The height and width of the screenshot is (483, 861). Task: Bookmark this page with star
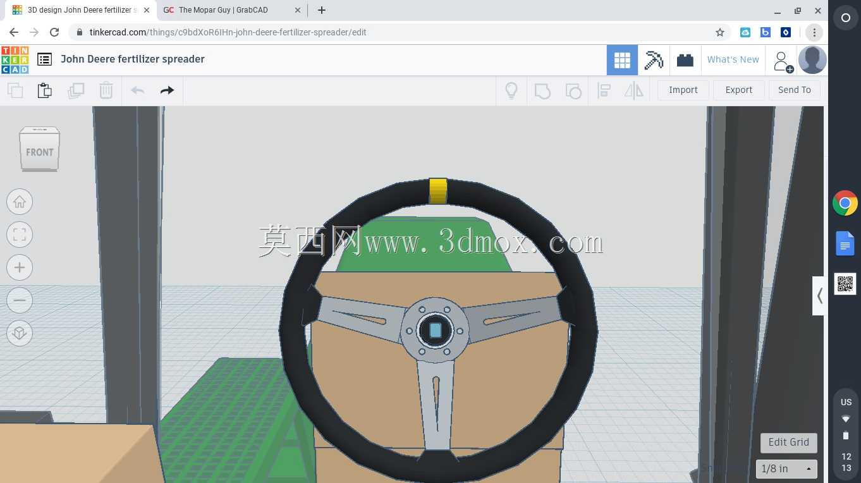coord(719,32)
